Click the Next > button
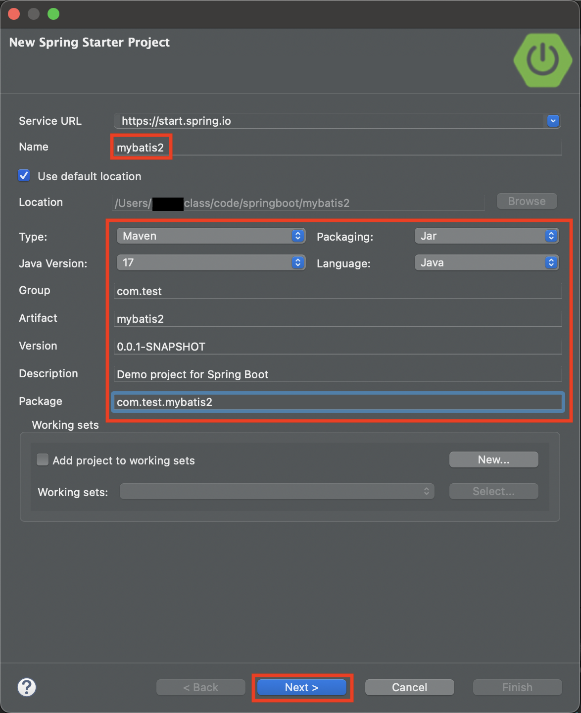This screenshot has width=581, height=713. coord(302,687)
